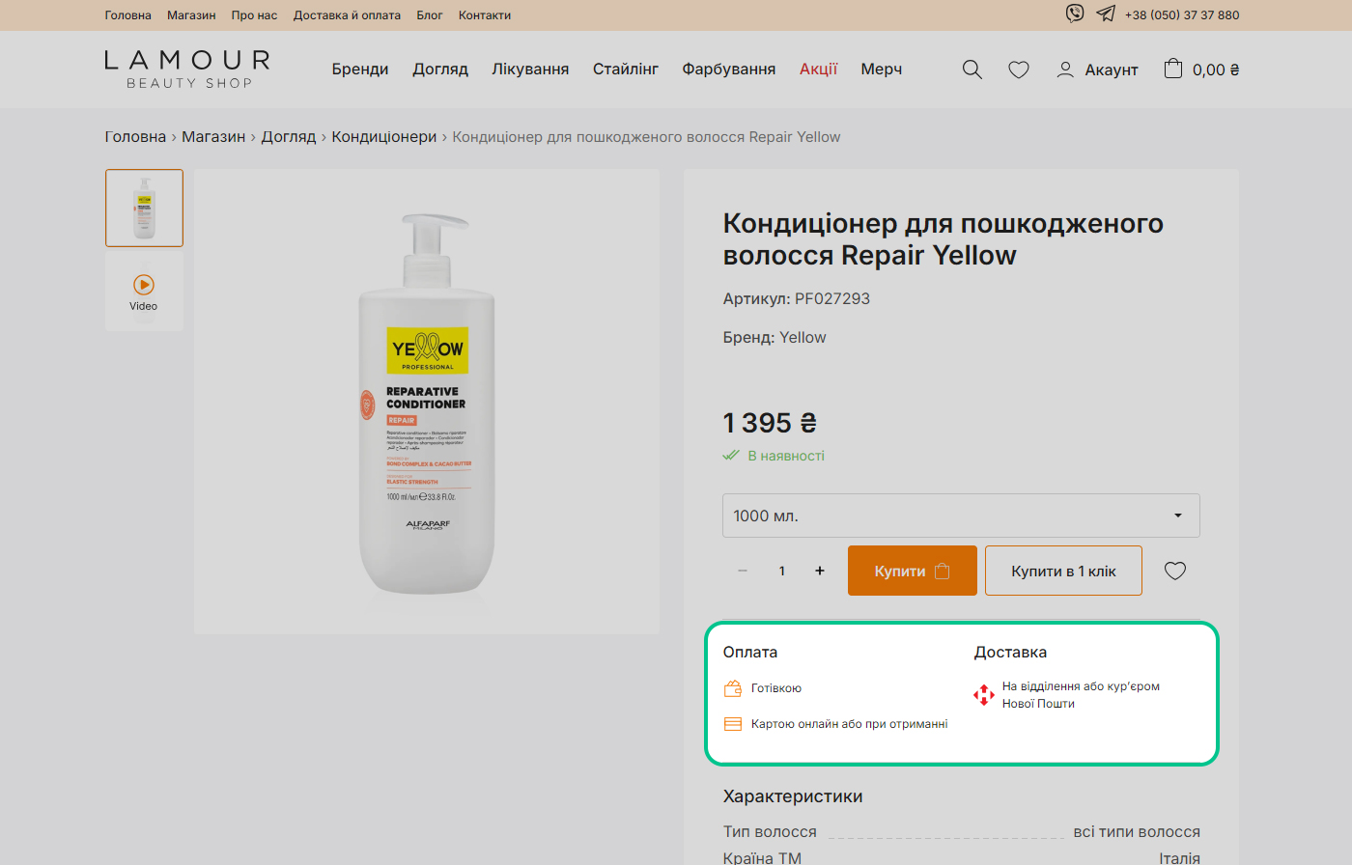Image resolution: width=1352 pixels, height=865 pixels.
Task: Open Фарбування menu
Action: (x=729, y=70)
